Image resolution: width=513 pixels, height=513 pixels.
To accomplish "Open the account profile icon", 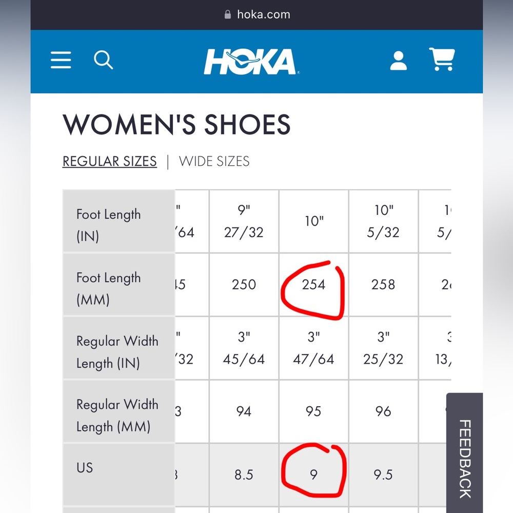I will (x=398, y=61).
